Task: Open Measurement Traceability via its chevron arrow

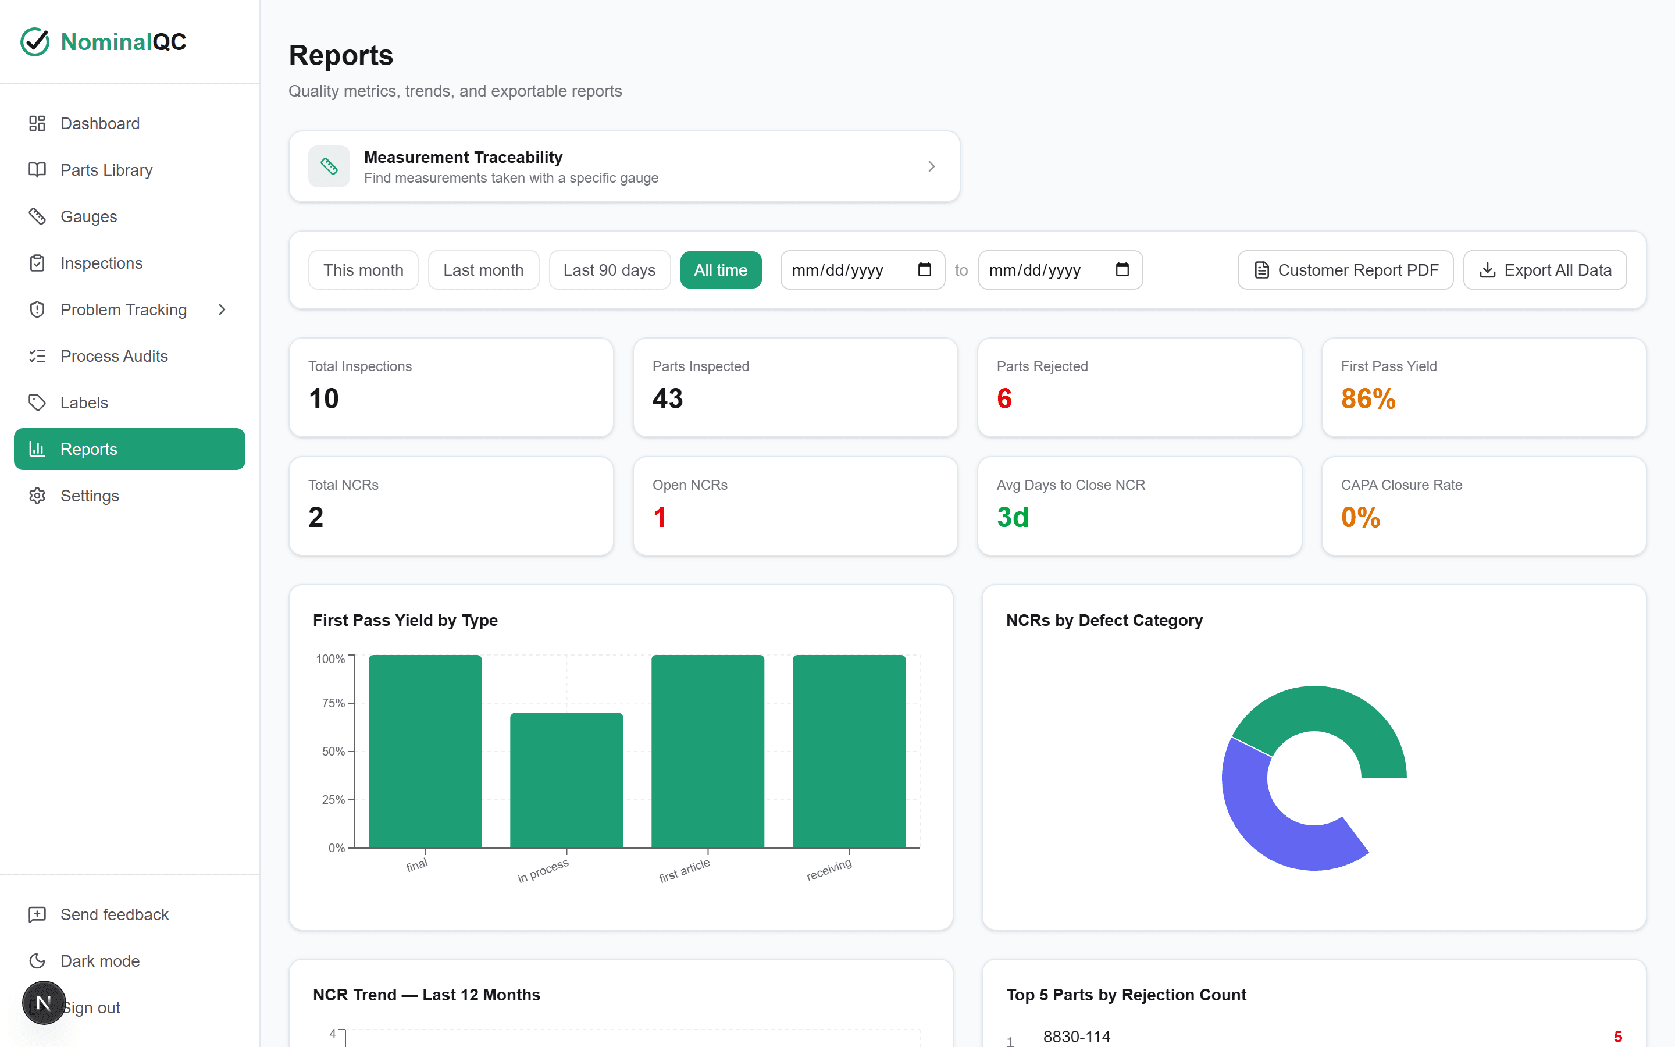Action: click(932, 166)
